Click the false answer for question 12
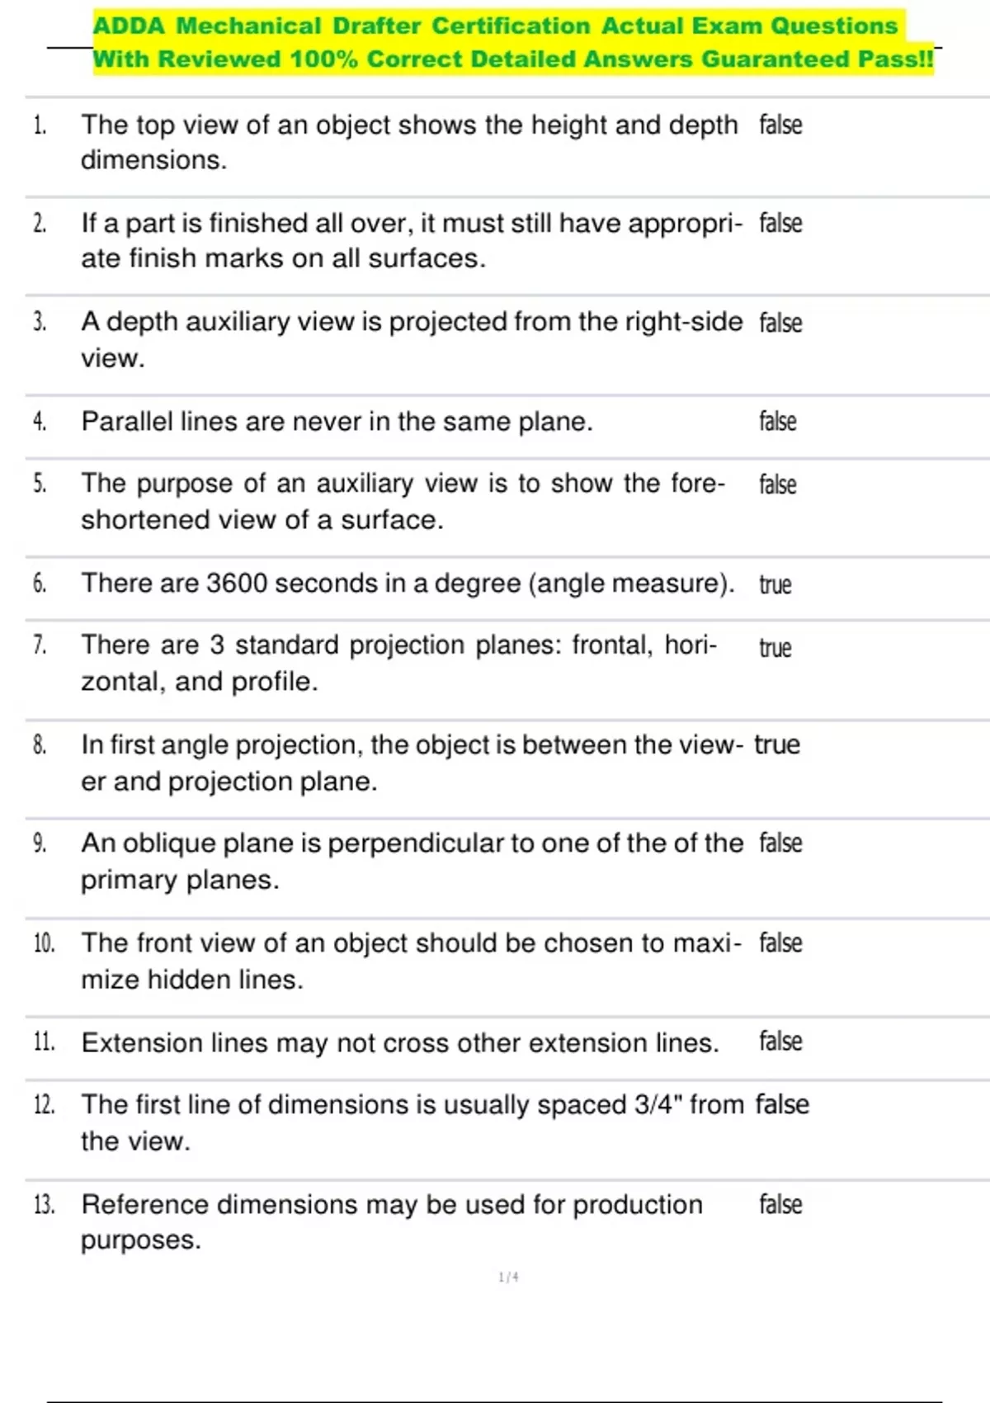Viewport: 990px width, 1403px height. pos(782,1104)
